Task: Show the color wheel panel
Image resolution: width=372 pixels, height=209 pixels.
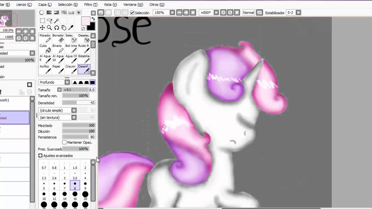Action: pos(42,12)
